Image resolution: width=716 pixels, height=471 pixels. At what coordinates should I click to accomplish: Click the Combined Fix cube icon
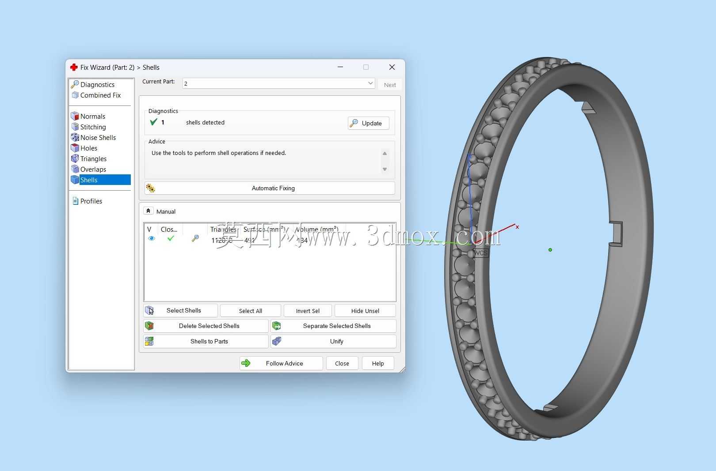point(75,95)
